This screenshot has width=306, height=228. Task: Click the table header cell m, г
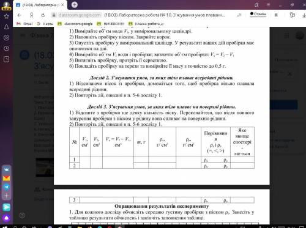[141, 142]
